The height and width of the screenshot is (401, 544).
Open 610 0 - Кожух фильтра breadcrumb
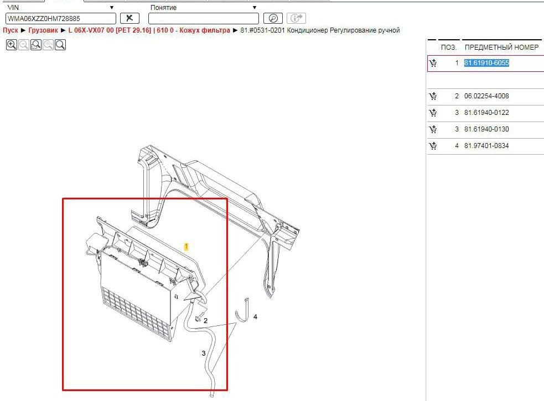click(196, 30)
